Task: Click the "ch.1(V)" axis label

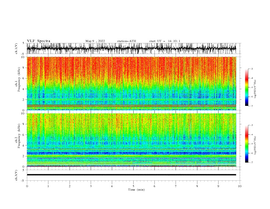Action: [x=16, y=48]
